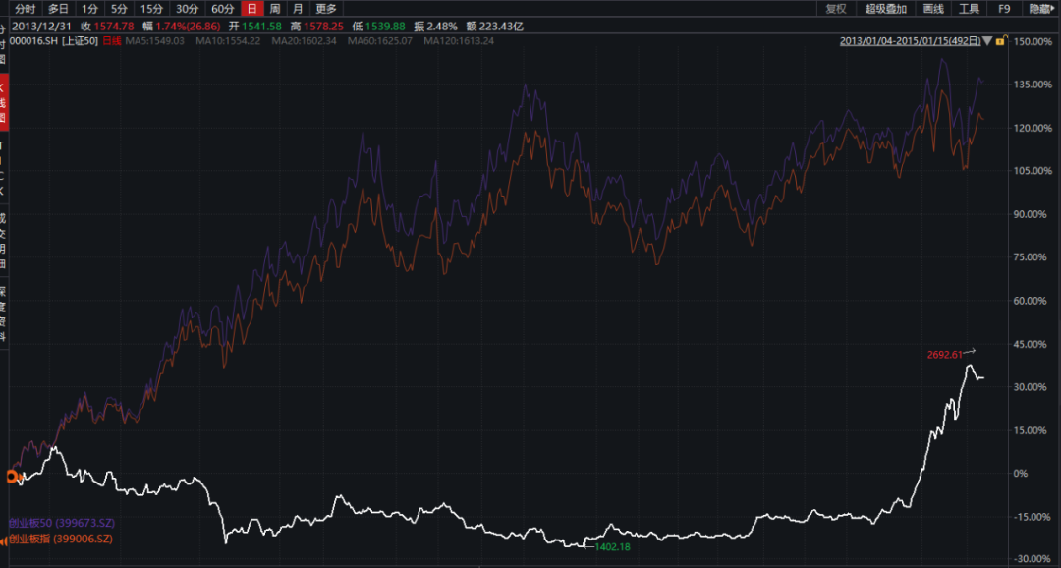Image resolution: width=1061 pixels, height=568 pixels.
Task: Click the orange lock icon beside date range
Action: pyautogui.click(x=1000, y=41)
